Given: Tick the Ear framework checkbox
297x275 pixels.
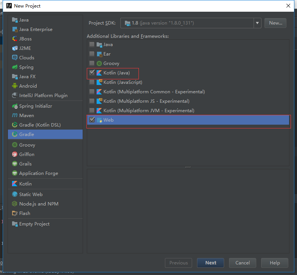Looking at the screenshot, I should pyautogui.click(x=92, y=54).
